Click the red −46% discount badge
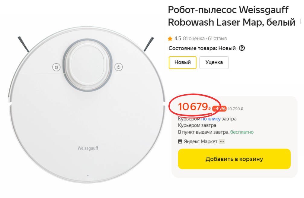The width and height of the screenshot is (304, 198). tap(219, 109)
